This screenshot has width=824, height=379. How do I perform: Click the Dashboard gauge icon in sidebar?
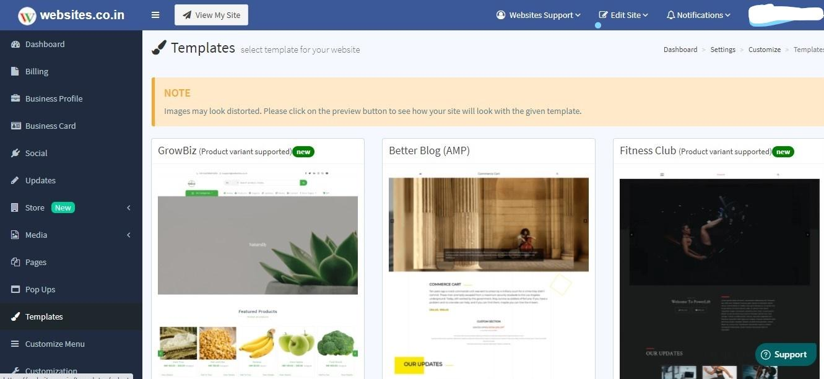click(x=15, y=44)
